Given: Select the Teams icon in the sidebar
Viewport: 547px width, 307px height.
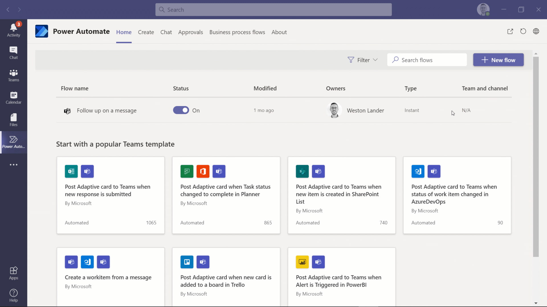Looking at the screenshot, I should [x=13, y=75].
